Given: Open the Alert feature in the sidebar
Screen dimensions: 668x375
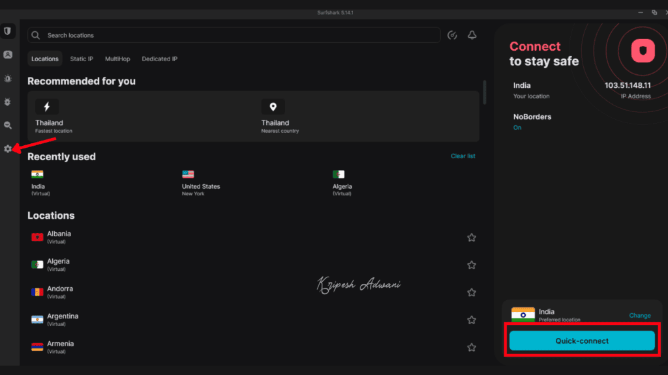Looking at the screenshot, I should (8, 78).
